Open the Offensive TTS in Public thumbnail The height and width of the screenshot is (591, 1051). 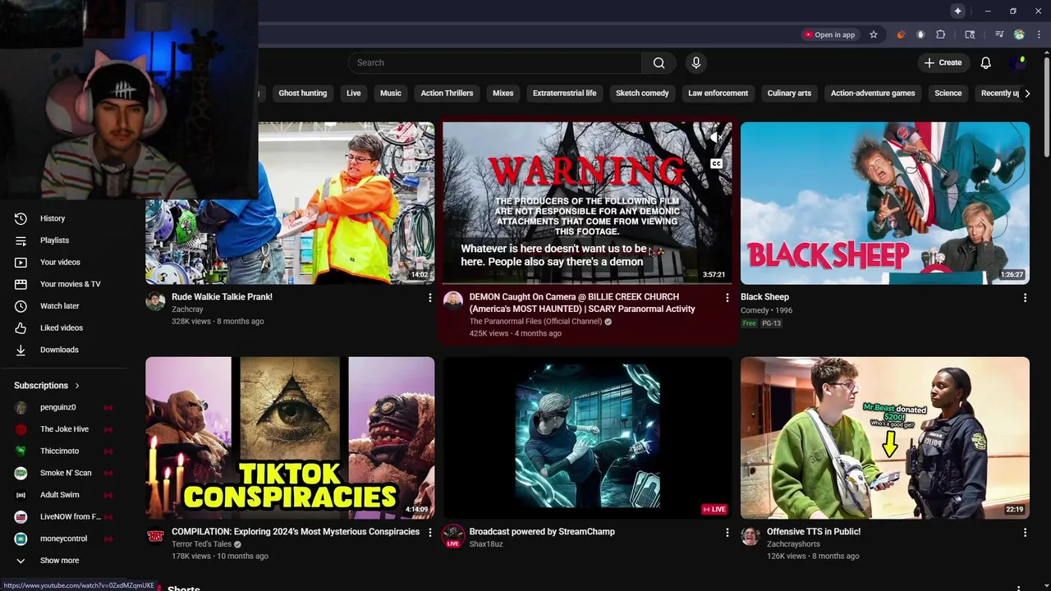pos(884,438)
